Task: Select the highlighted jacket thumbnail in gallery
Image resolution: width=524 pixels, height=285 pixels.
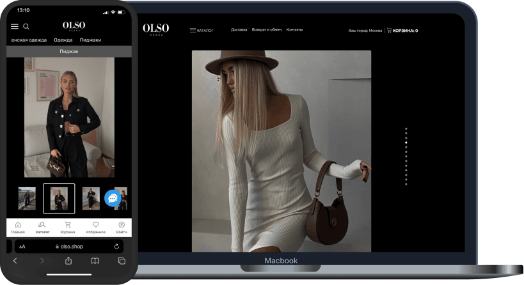Action: (59, 198)
